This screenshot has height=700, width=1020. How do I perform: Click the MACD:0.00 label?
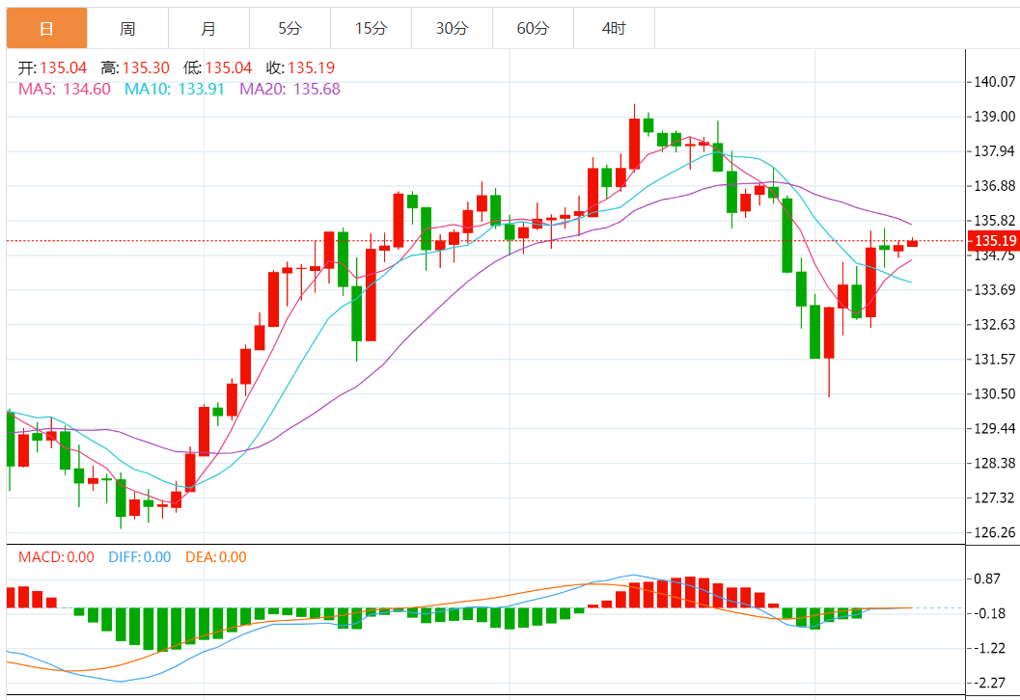[x=56, y=557]
